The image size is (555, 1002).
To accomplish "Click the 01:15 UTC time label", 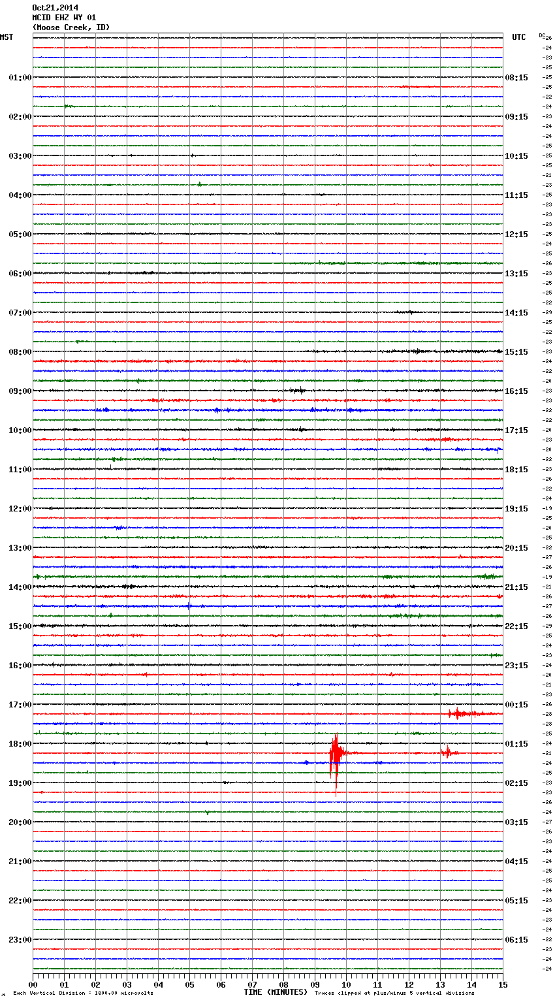I will [x=516, y=744].
